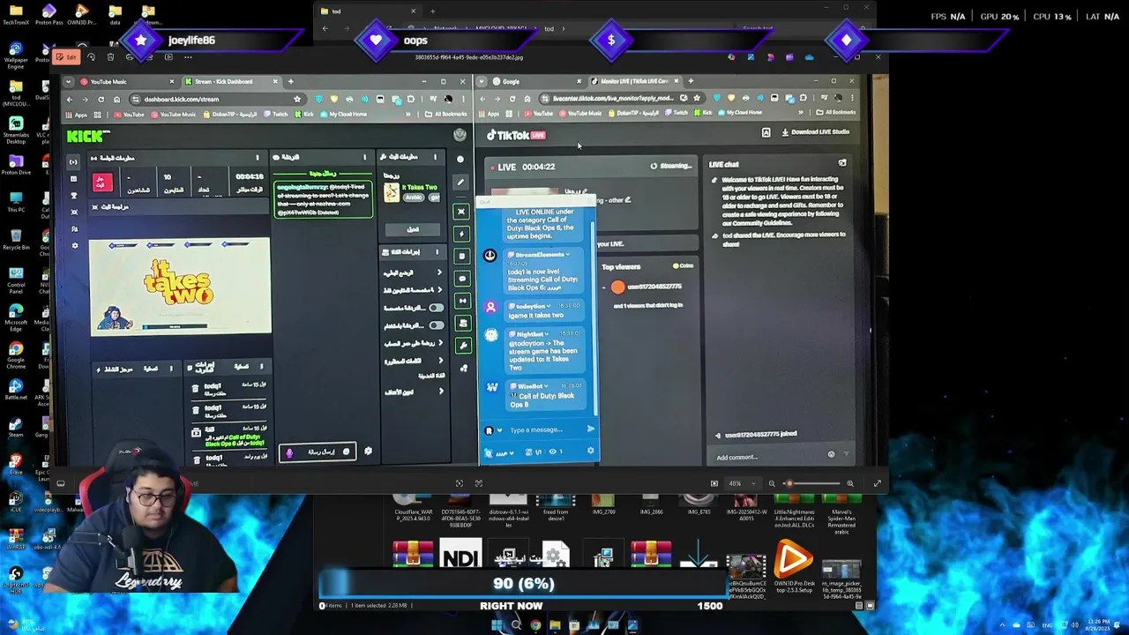Click Edit button in Photos viewer toolbar
The width and height of the screenshot is (1129, 635).
(66, 57)
